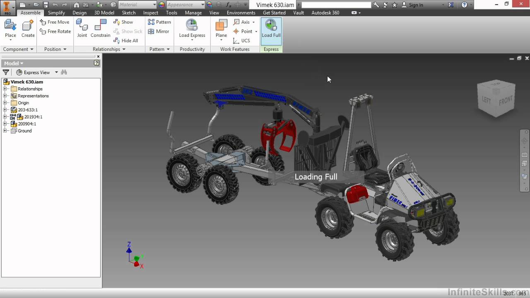Click the key/wrench icon beside search
This screenshot has height=298, width=530.
(x=376, y=5)
